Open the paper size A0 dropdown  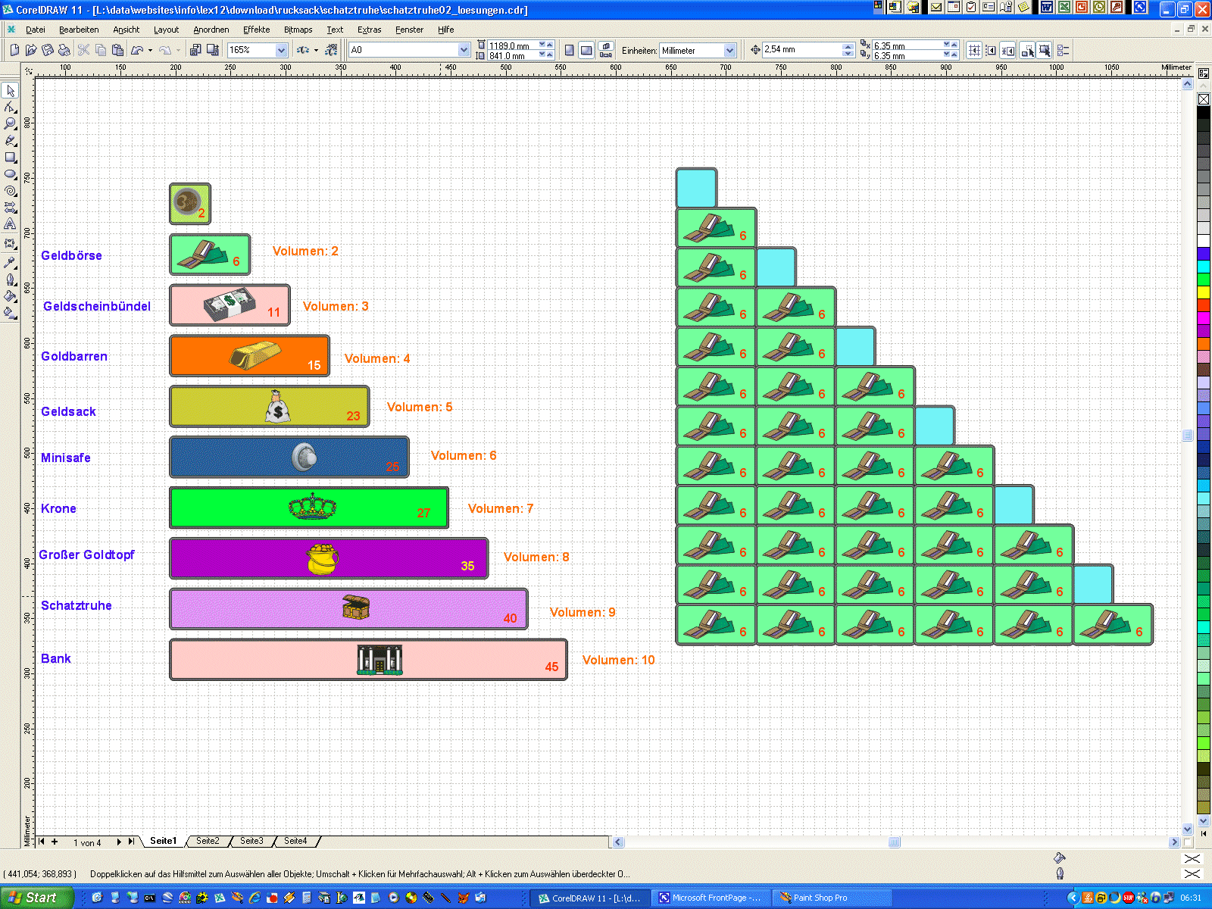(464, 50)
